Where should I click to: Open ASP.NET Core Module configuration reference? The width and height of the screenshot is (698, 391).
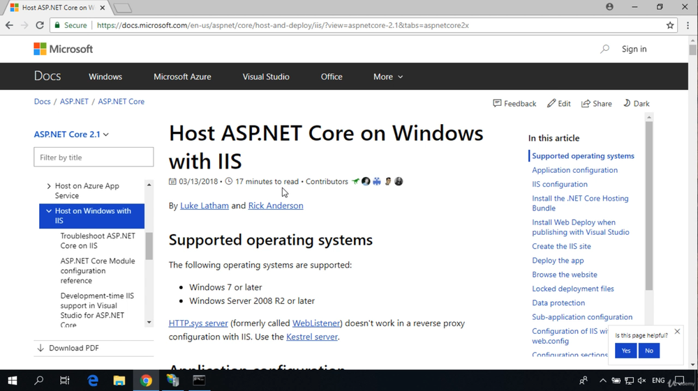click(98, 270)
